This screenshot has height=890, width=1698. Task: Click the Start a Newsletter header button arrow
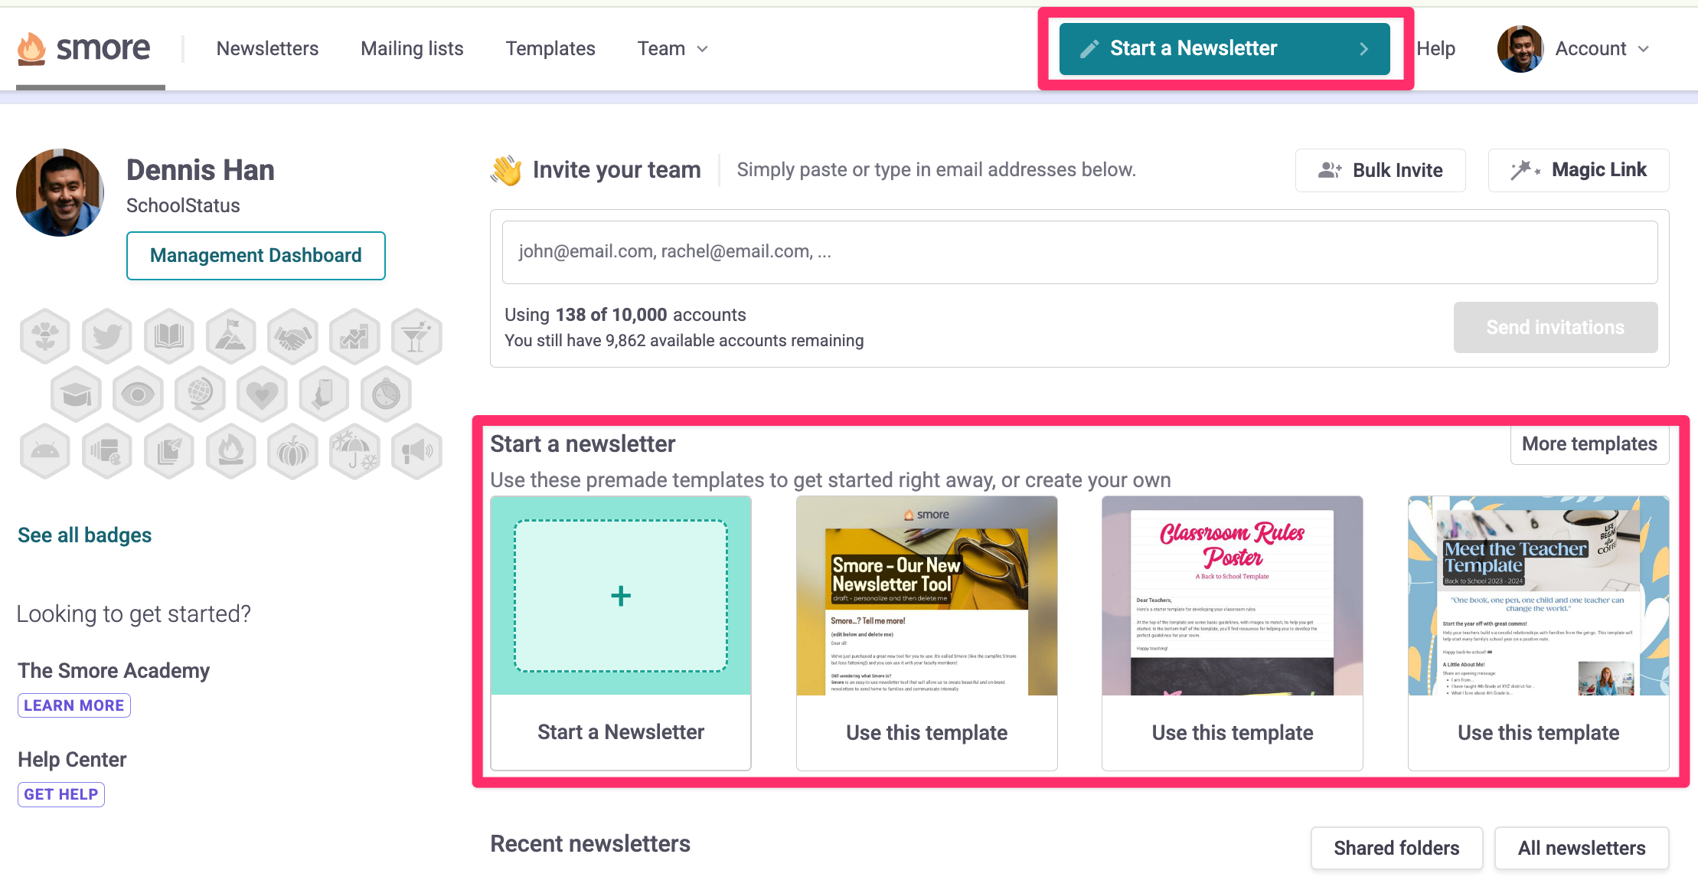tap(1363, 49)
